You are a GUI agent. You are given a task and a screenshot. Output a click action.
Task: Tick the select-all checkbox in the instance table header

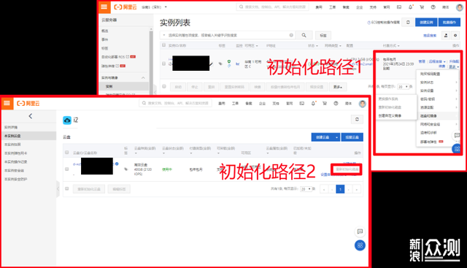(163, 45)
